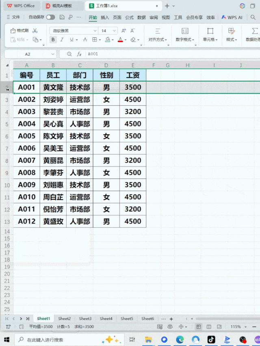Click the zoom magnifier in formula bar
Viewport: 260px width, 346px height.
(x=69, y=54)
